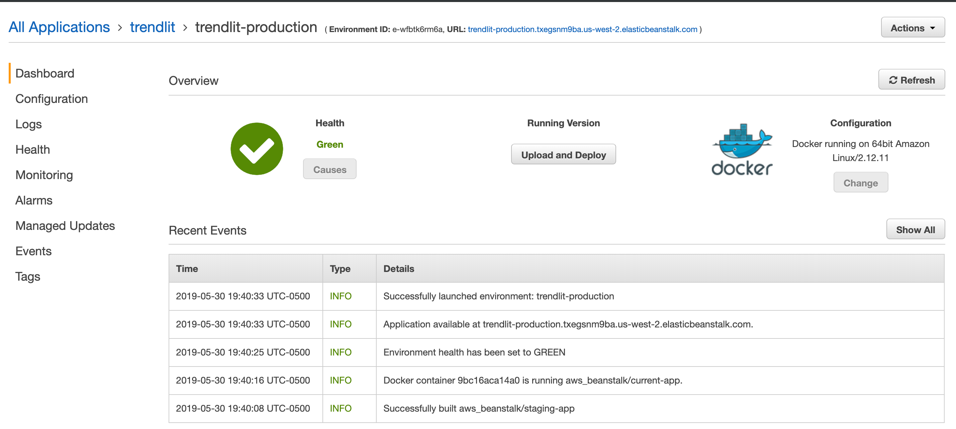Screen dimensions: 956x429
Task: Click the Causes button under Health
Action: click(x=329, y=169)
